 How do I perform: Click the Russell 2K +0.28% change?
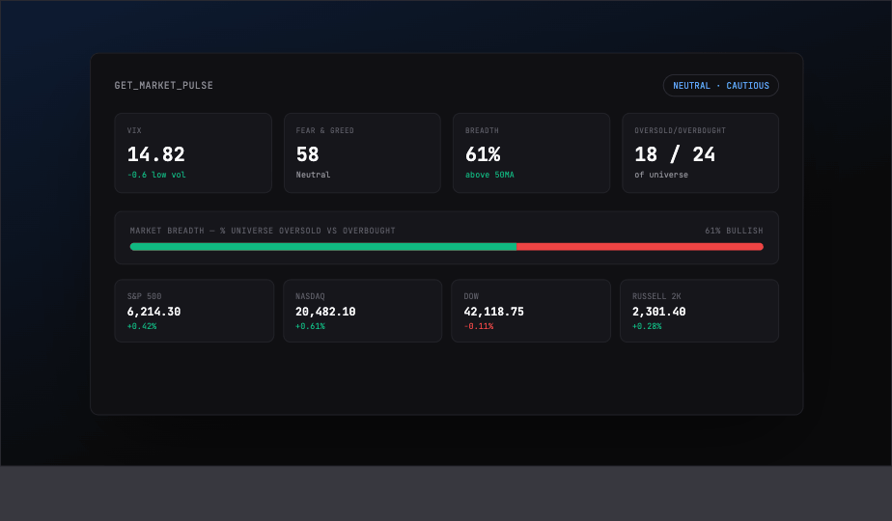[x=647, y=326]
